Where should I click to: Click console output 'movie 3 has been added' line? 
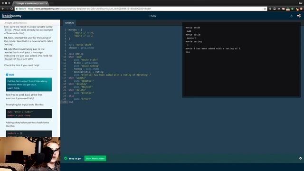(213, 48)
